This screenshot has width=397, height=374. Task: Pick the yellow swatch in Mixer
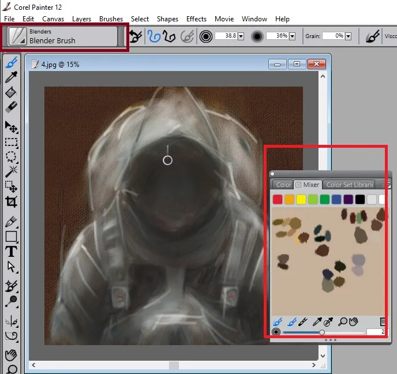point(301,200)
